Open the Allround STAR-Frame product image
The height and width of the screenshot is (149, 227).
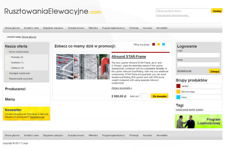pos(83,67)
